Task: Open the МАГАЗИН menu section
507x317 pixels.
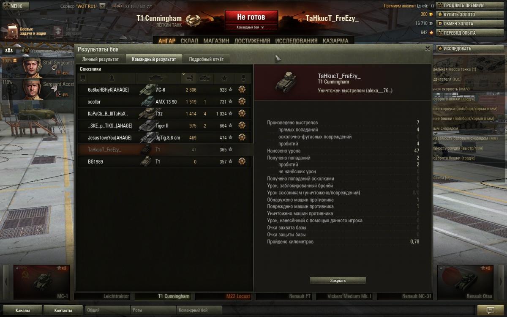Action: [x=216, y=41]
